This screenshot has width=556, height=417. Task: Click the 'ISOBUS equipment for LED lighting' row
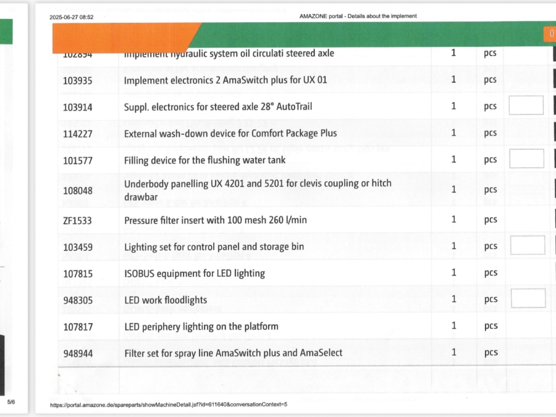click(x=194, y=273)
